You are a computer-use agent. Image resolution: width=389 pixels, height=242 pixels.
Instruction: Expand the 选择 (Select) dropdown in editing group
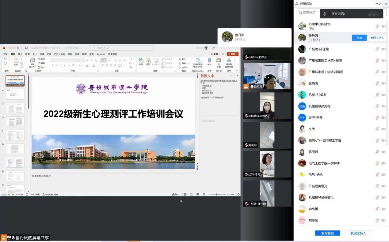[184, 68]
